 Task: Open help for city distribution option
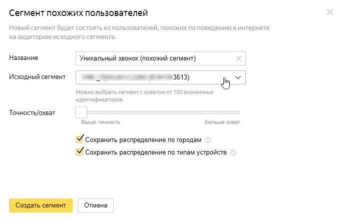208,140
